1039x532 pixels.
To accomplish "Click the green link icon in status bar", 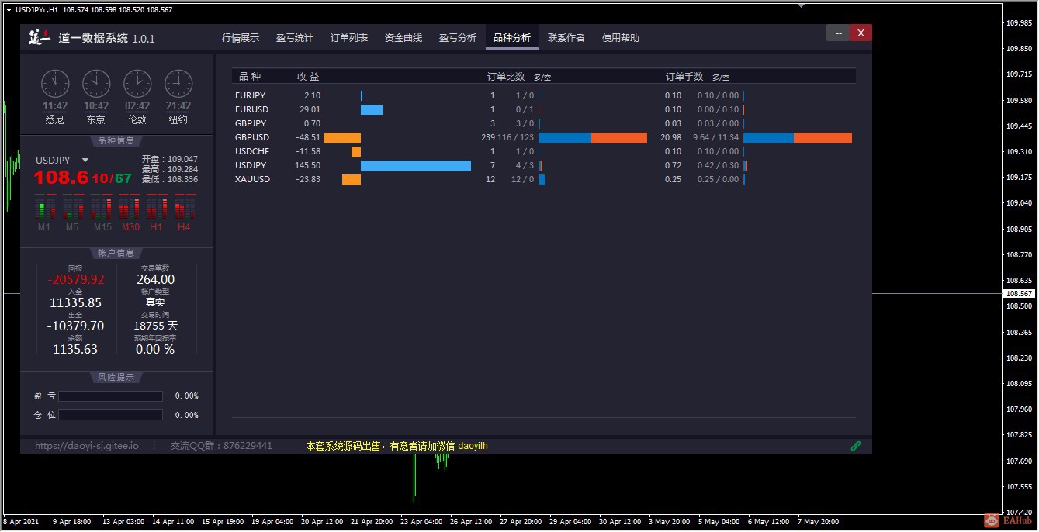I will click(x=856, y=446).
